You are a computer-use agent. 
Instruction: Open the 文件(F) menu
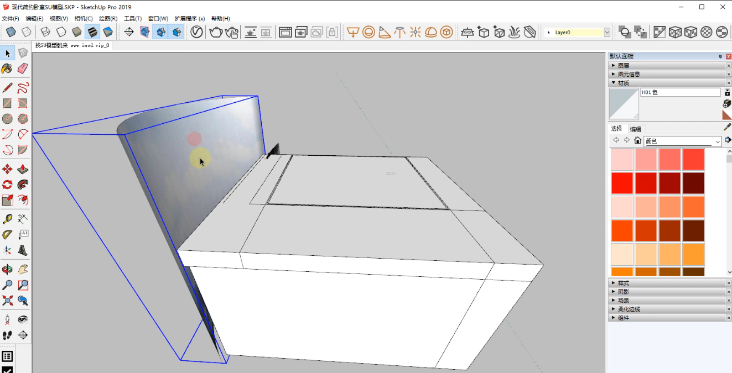pos(11,18)
